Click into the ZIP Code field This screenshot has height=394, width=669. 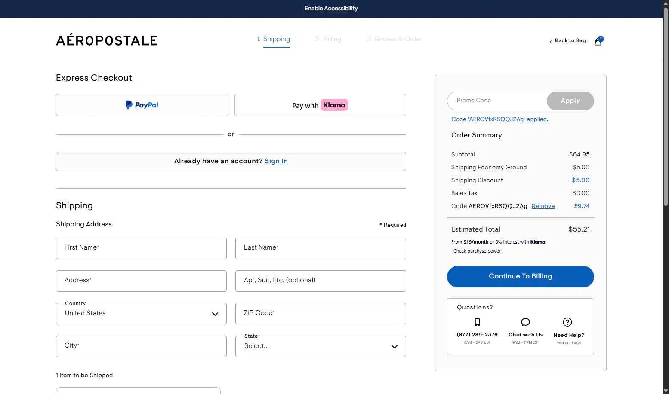(x=321, y=314)
